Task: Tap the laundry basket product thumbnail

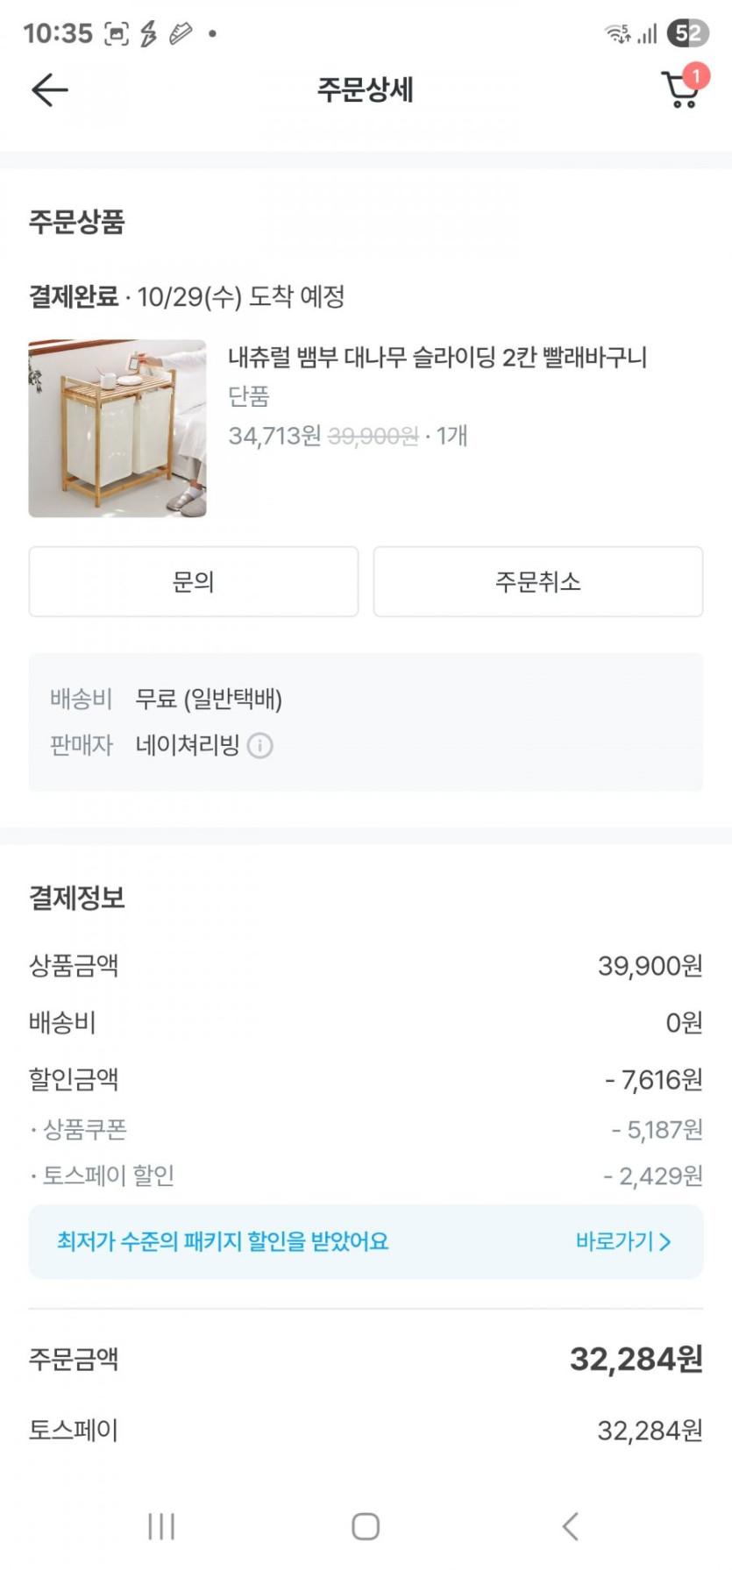Action: (117, 429)
